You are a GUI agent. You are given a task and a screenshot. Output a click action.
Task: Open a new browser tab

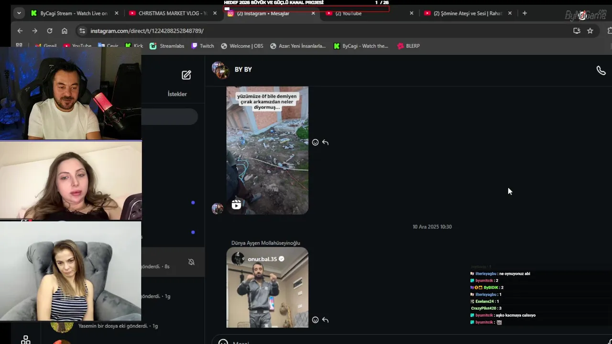click(x=525, y=13)
